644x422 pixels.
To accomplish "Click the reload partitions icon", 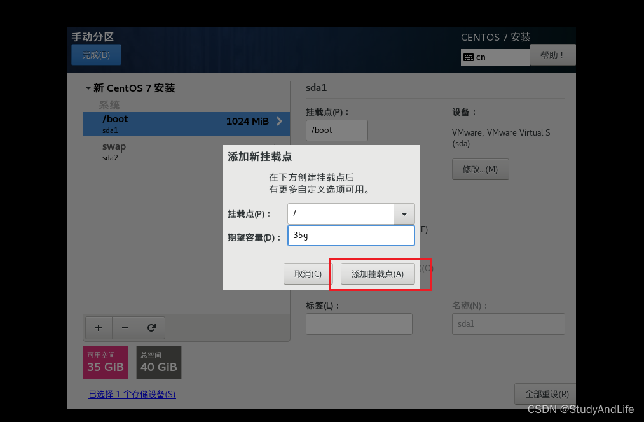I will [152, 327].
